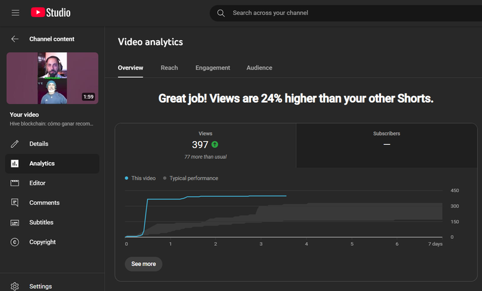Click the '7 days' axis label

[x=436, y=244]
